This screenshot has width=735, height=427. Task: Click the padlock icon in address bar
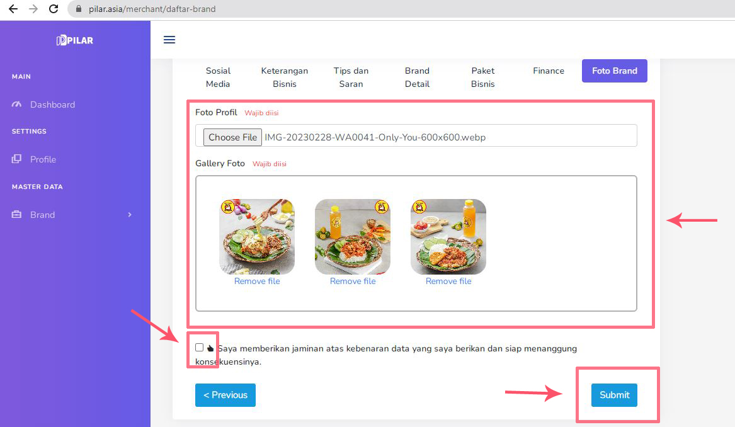[79, 9]
